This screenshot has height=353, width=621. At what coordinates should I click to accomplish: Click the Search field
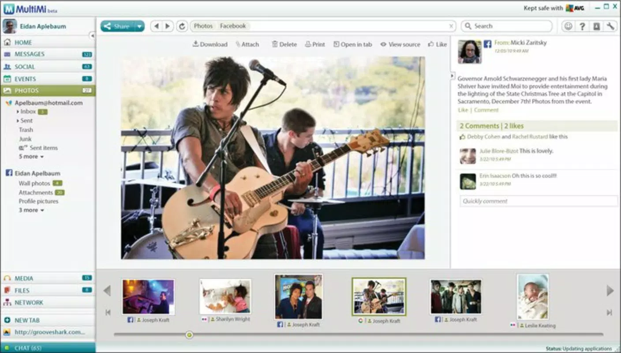pyautogui.click(x=507, y=26)
